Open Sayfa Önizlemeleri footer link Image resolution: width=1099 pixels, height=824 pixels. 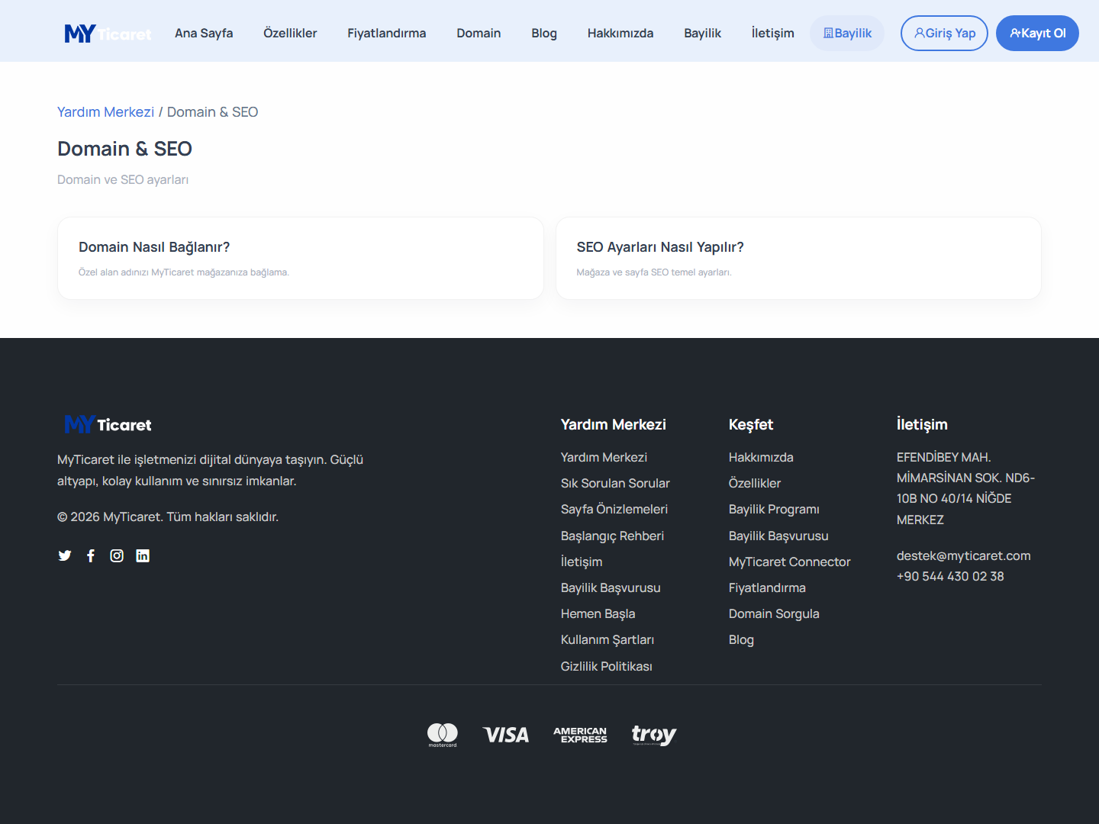[614, 509]
